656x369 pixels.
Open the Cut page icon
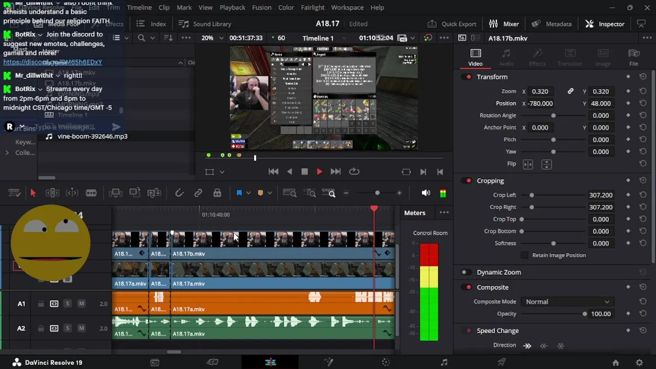(x=213, y=362)
